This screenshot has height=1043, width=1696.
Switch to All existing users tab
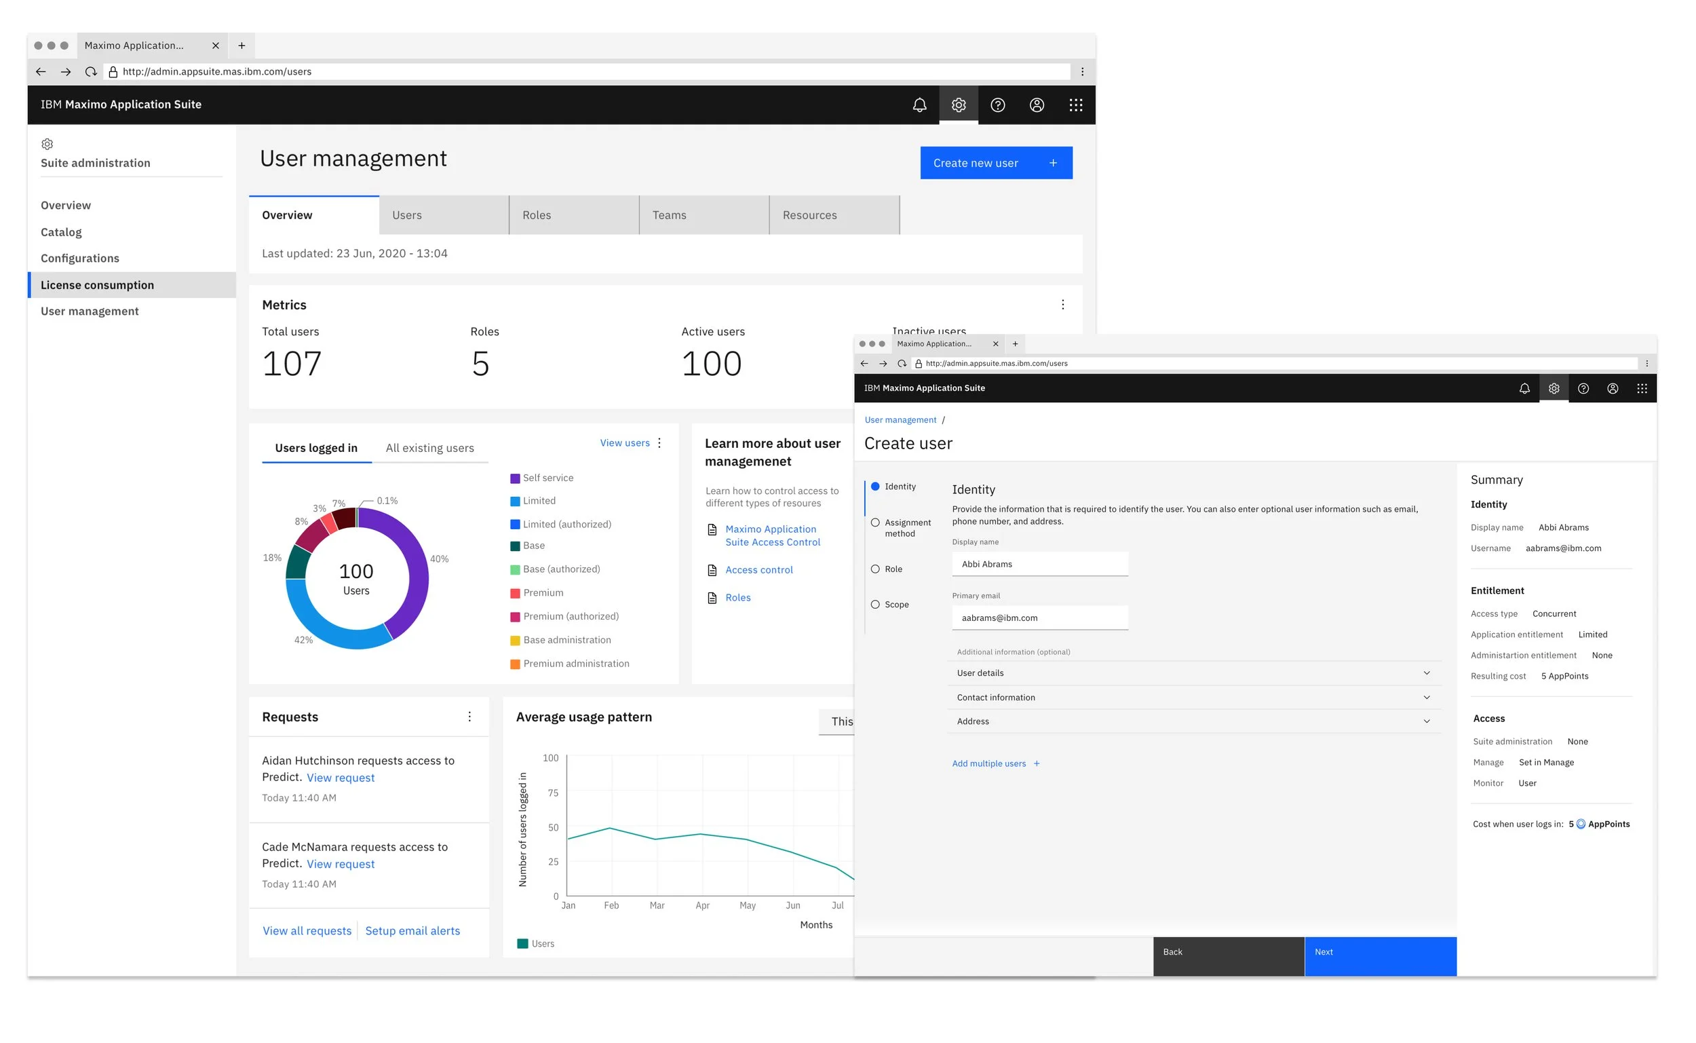(429, 449)
